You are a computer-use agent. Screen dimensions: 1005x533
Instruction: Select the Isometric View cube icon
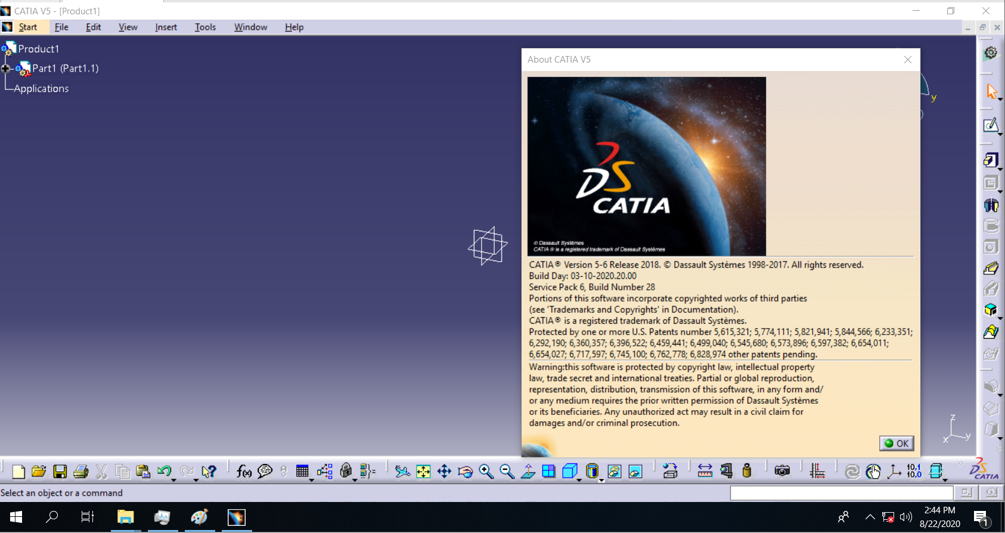(570, 472)
